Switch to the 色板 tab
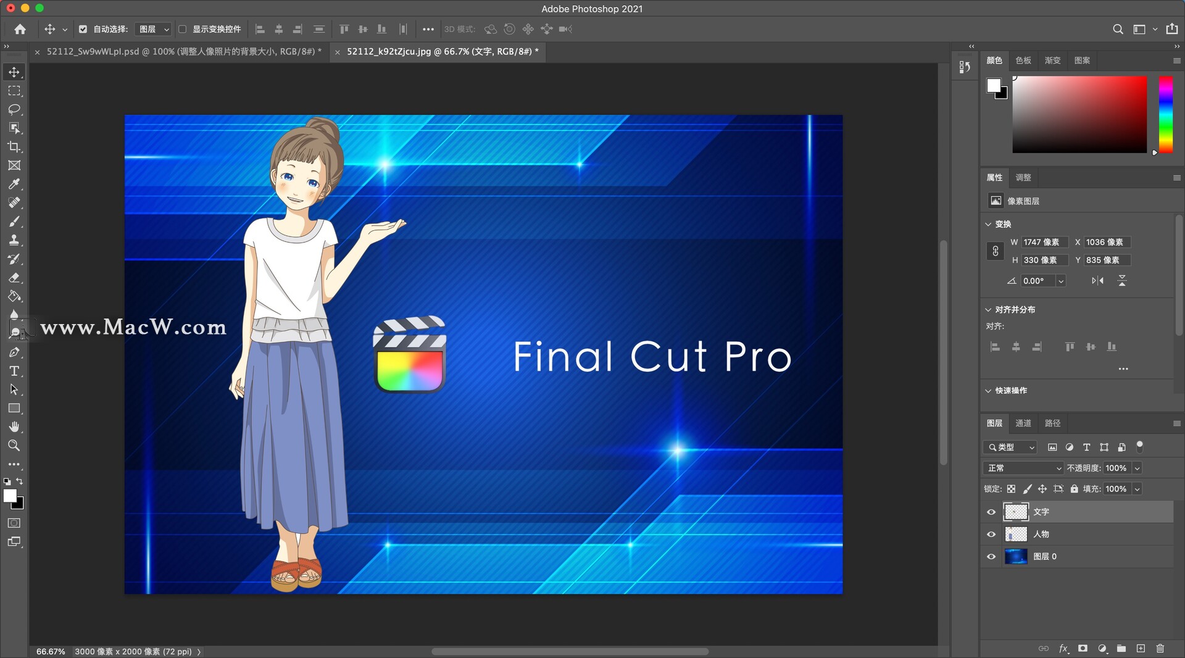The width and height of the screenshot is (1185, 658). click(x=1023, y=60)
